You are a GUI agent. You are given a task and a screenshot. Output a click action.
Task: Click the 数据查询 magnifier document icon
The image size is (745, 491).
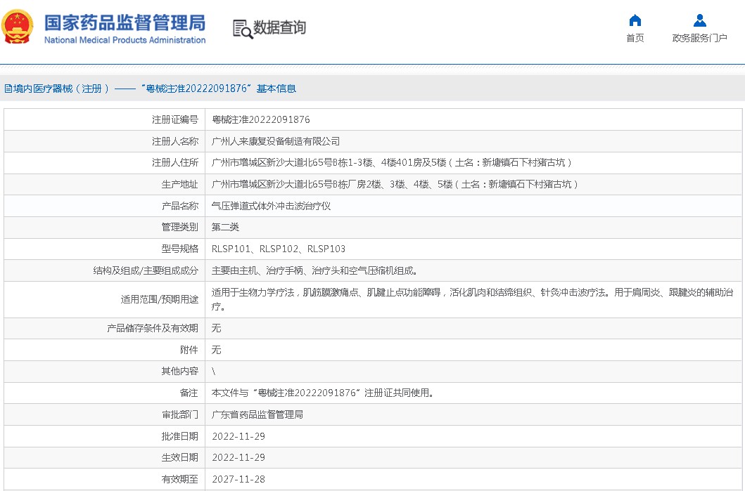[x=242, y=29]
